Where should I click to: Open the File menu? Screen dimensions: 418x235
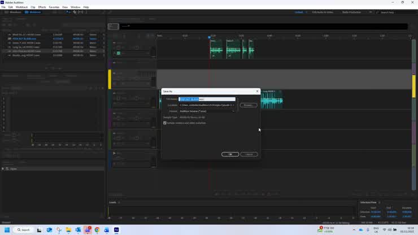pyautogui.click(x=3, y=7)
